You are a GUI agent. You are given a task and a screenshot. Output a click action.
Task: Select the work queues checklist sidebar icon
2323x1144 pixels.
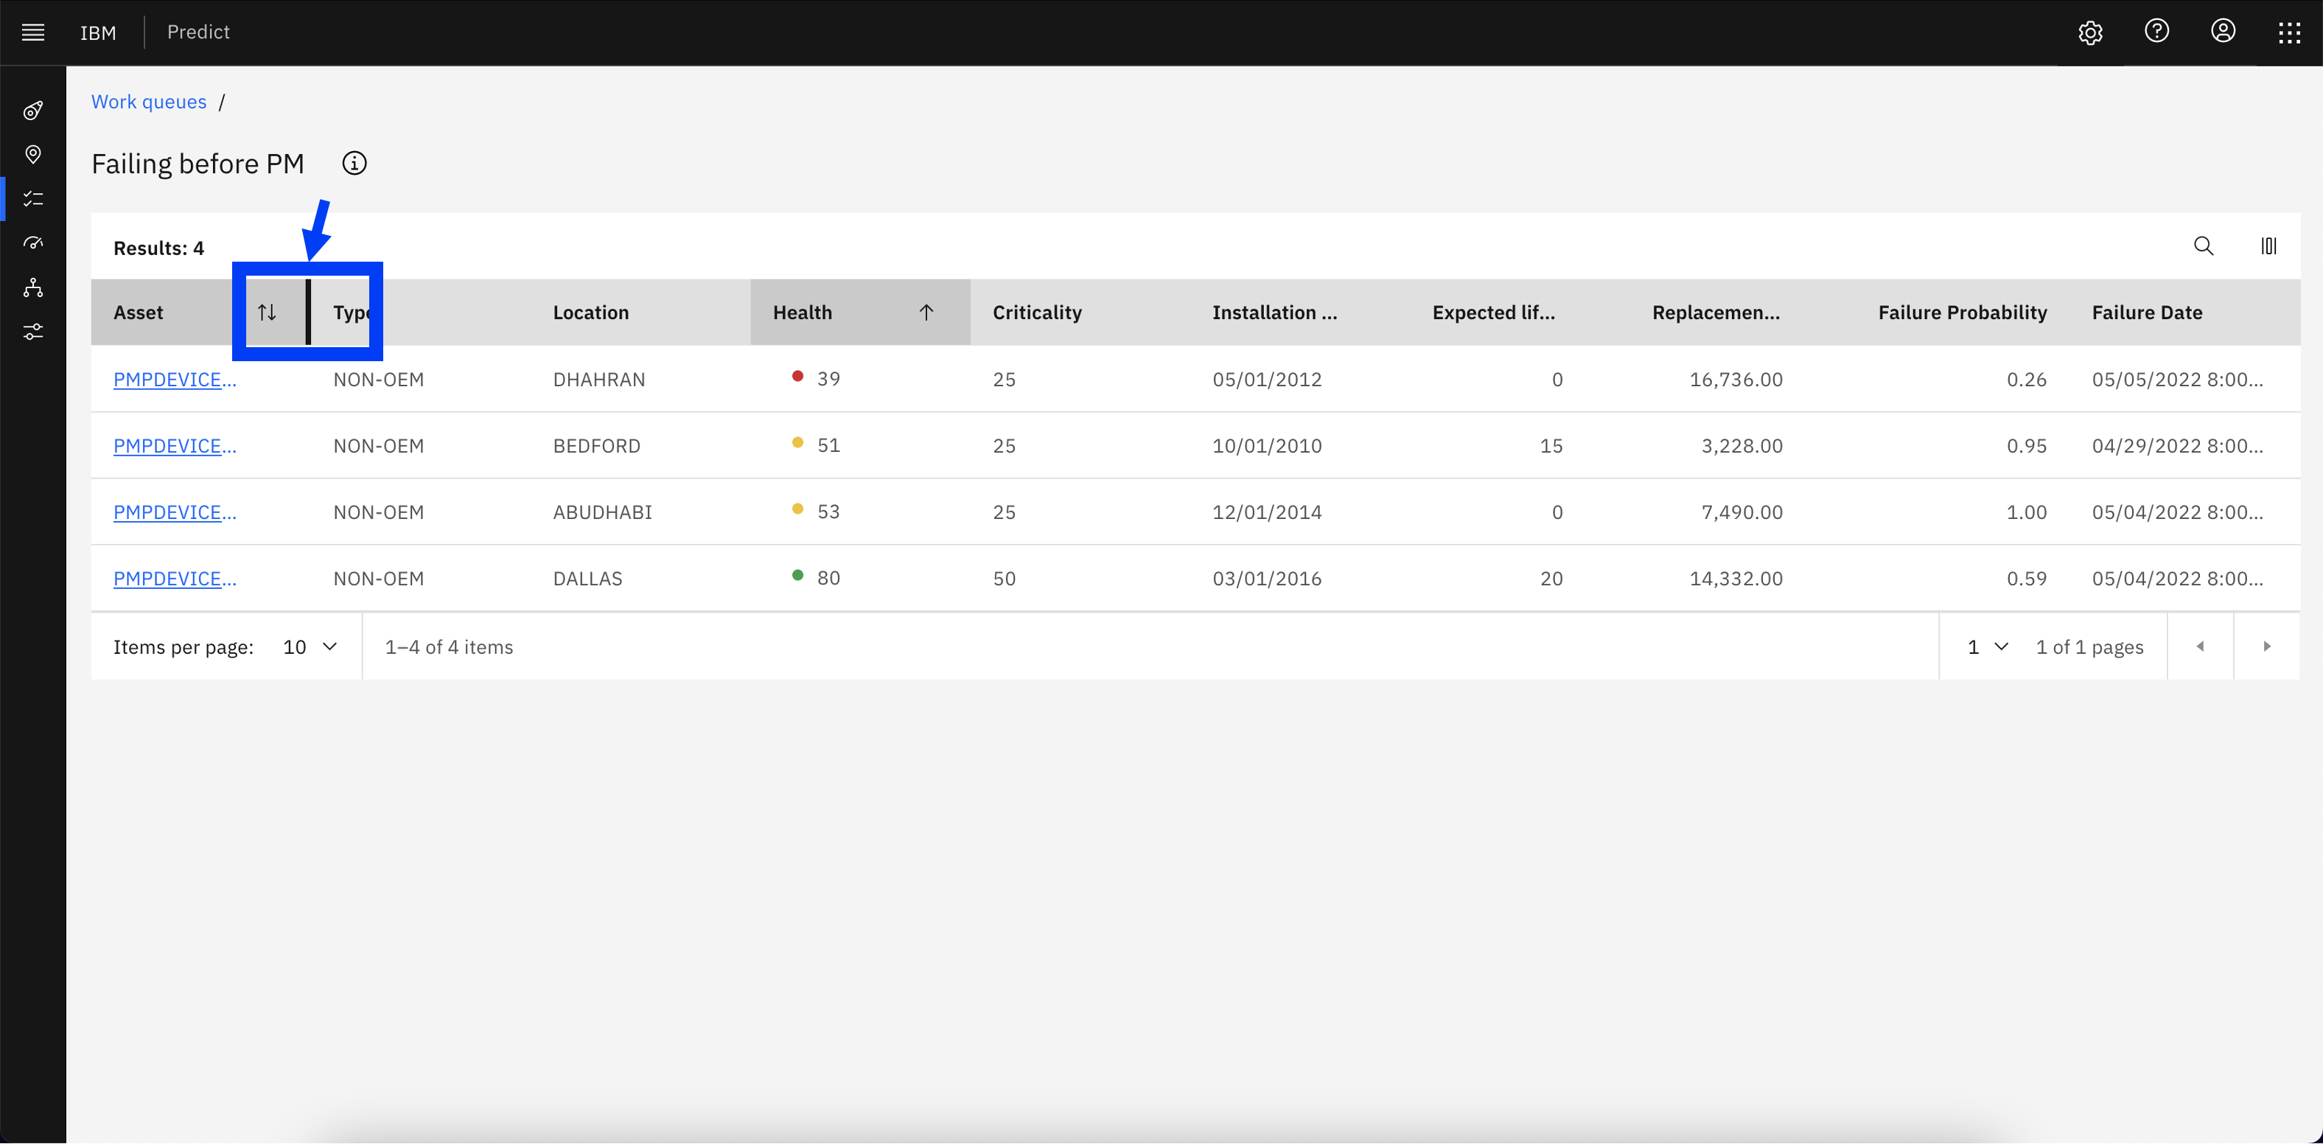[x=33, y=198]
